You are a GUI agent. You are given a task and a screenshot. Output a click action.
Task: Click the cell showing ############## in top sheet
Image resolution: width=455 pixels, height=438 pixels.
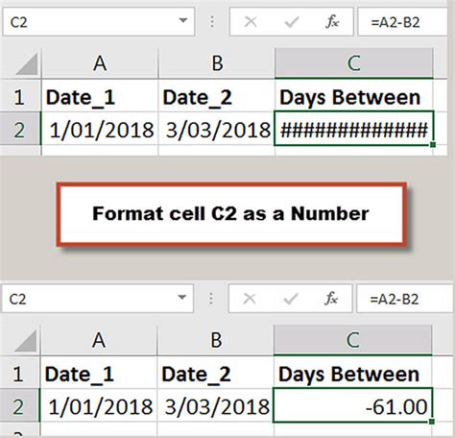(354, 129)
